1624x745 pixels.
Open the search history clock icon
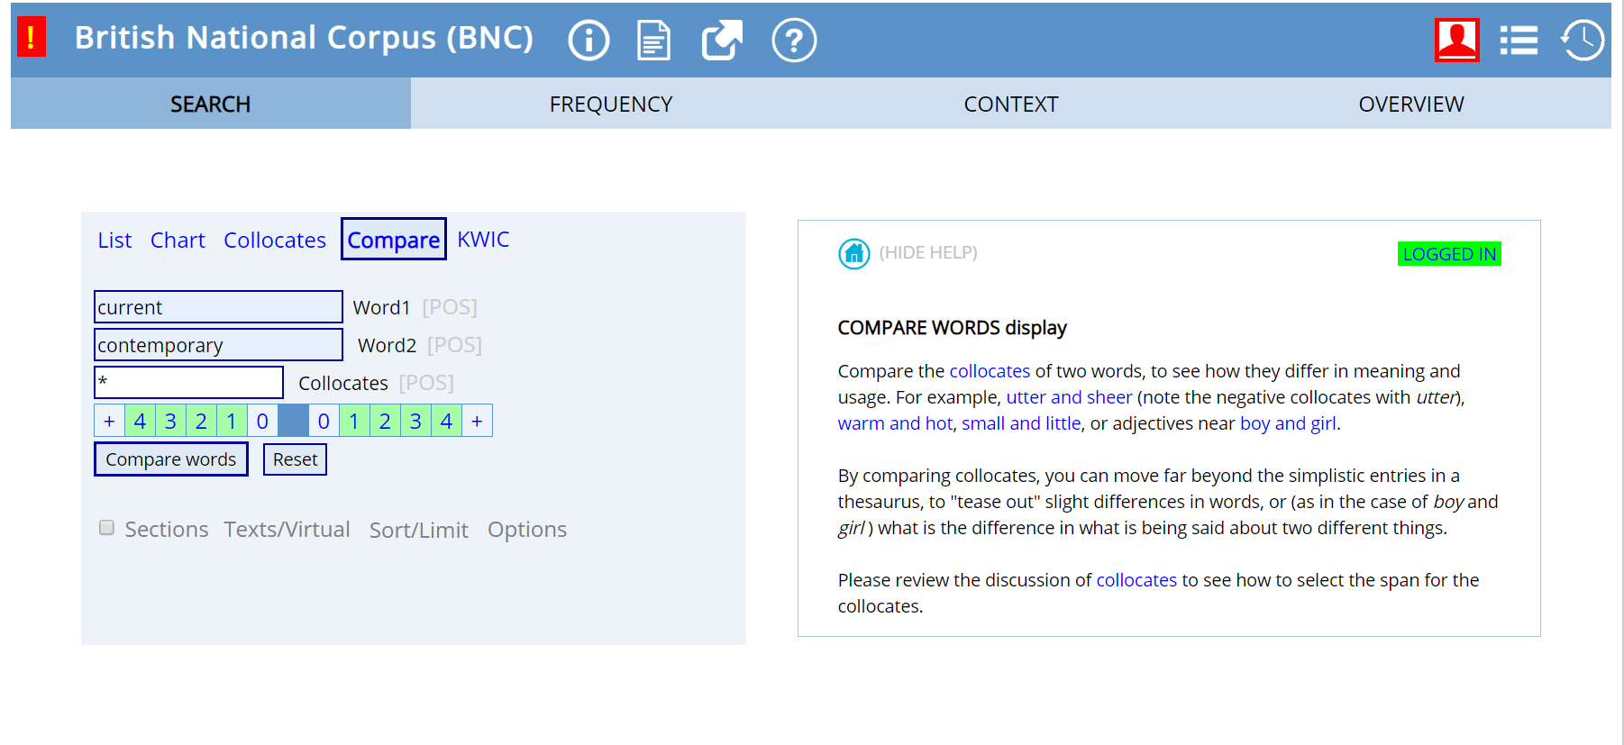[x=1583, y=41]
